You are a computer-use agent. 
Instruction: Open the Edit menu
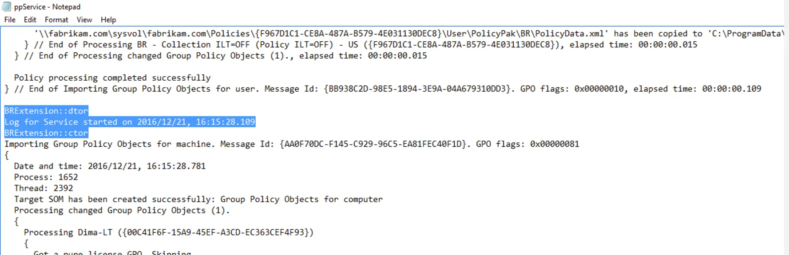30,20
